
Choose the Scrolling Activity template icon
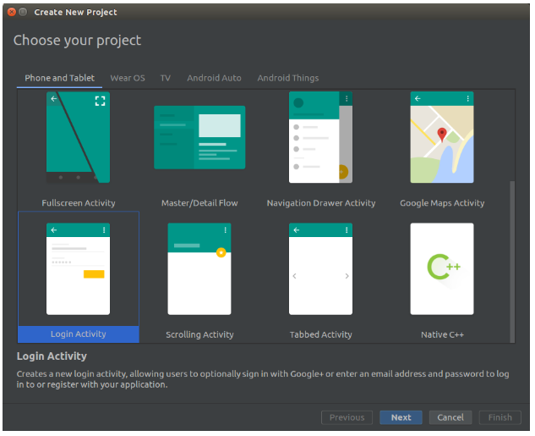pos(199,269)
